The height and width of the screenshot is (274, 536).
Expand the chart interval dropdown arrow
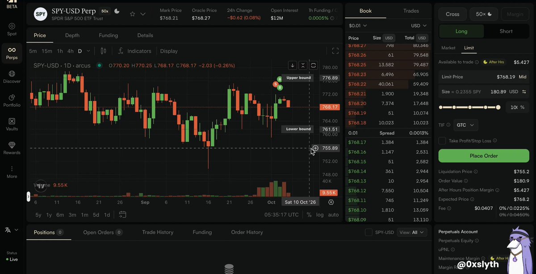(x=88, y=51)
